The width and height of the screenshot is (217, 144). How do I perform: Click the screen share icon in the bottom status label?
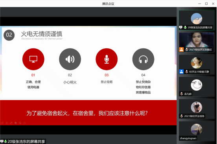2,141
